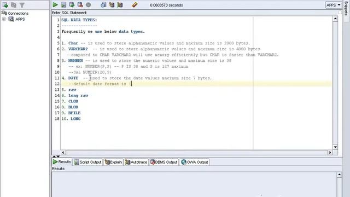Click the 'BFILE' entry on line 17
The image size is (350, 197).
74,113
